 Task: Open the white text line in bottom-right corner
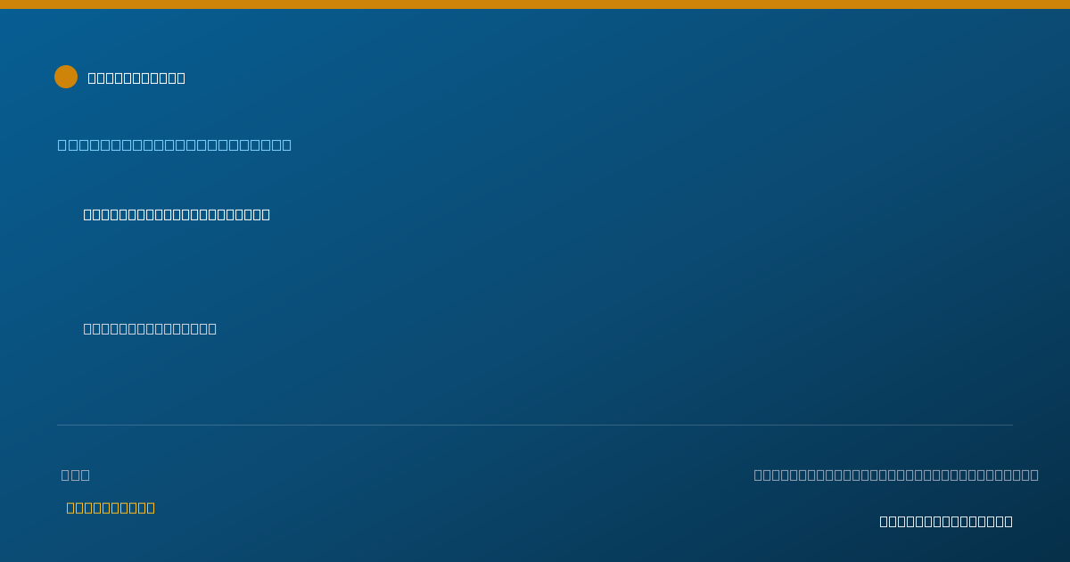(946, 521)
